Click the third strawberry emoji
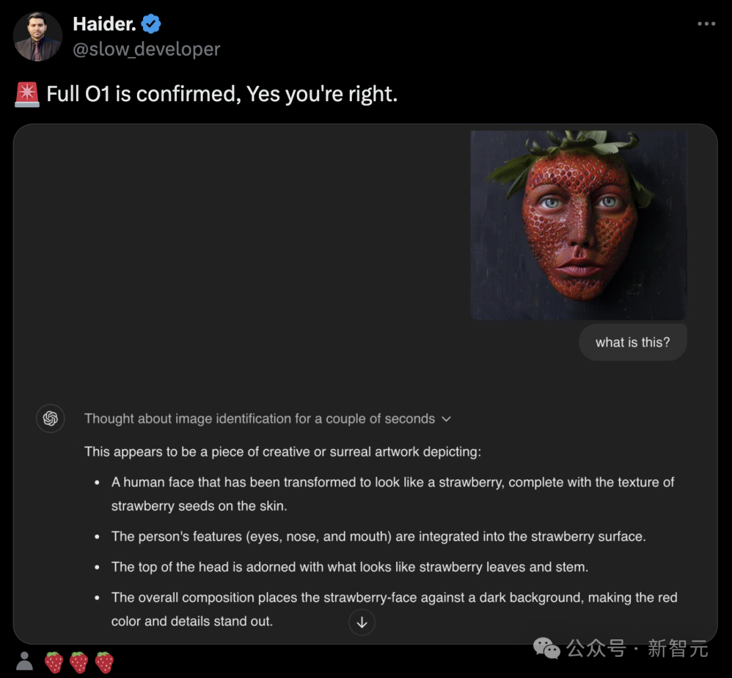732x678 pixels. tap(104, 662)
